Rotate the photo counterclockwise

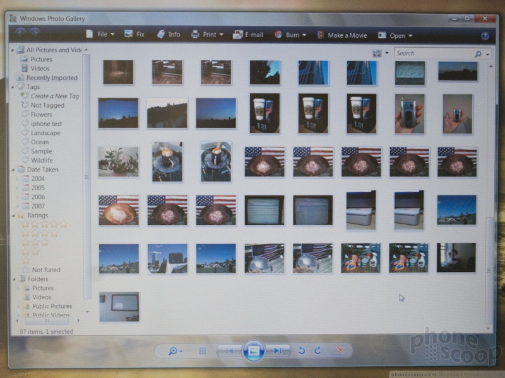tap(302, 350)
